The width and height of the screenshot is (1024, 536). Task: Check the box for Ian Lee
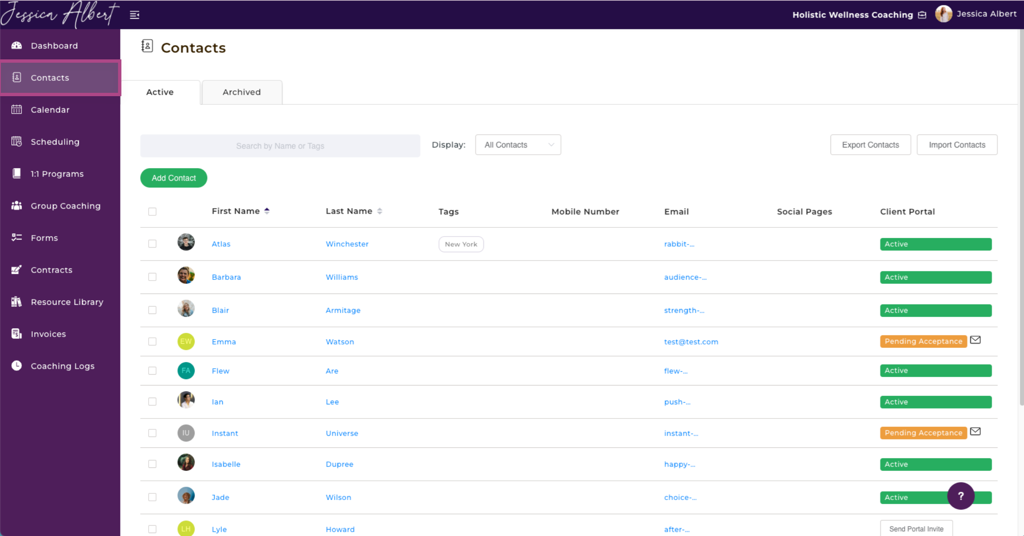(x=152, y=401)
